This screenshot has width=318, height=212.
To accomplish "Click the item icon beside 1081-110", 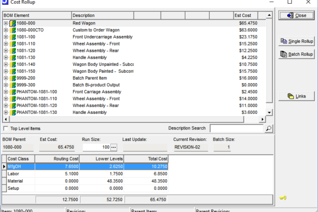I will [x=13, y=44].
